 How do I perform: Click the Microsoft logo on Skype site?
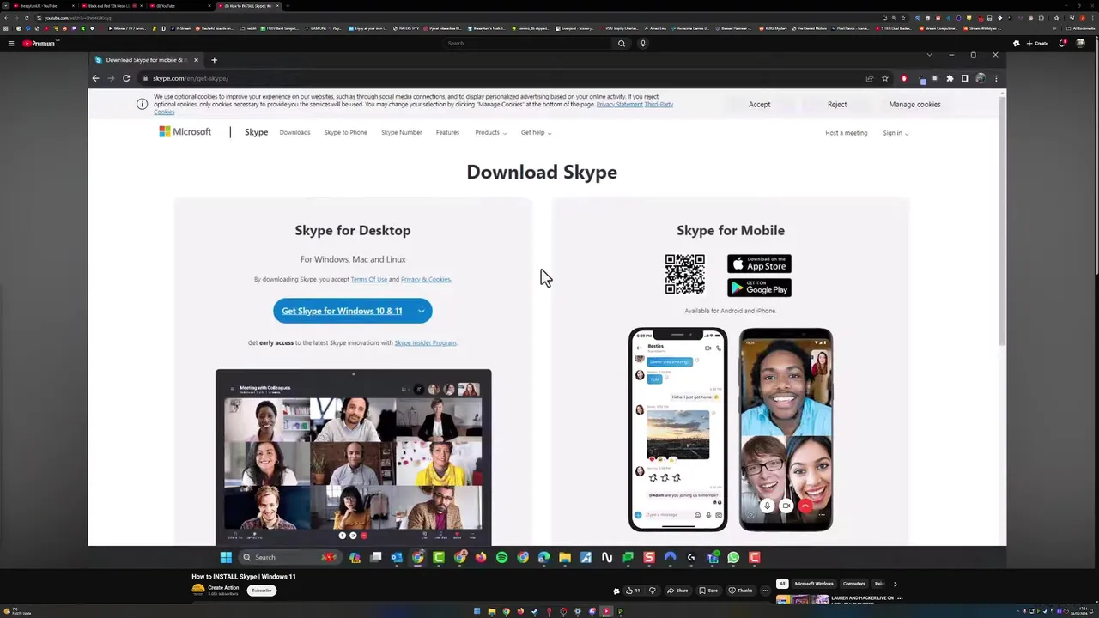185,132
